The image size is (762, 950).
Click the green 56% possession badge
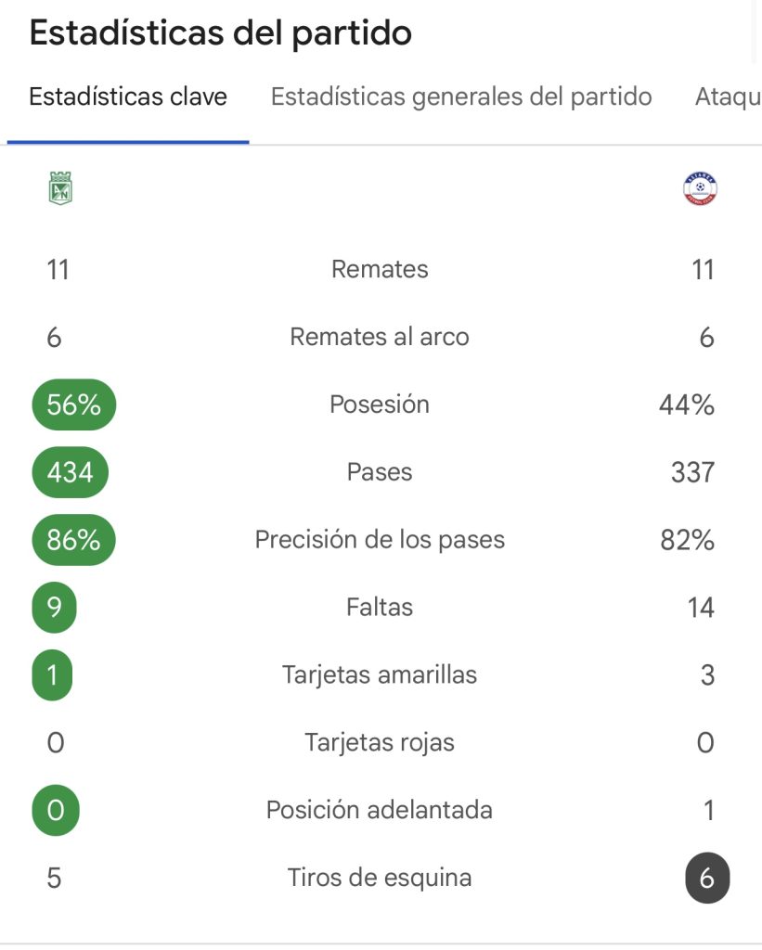[73, 404]
